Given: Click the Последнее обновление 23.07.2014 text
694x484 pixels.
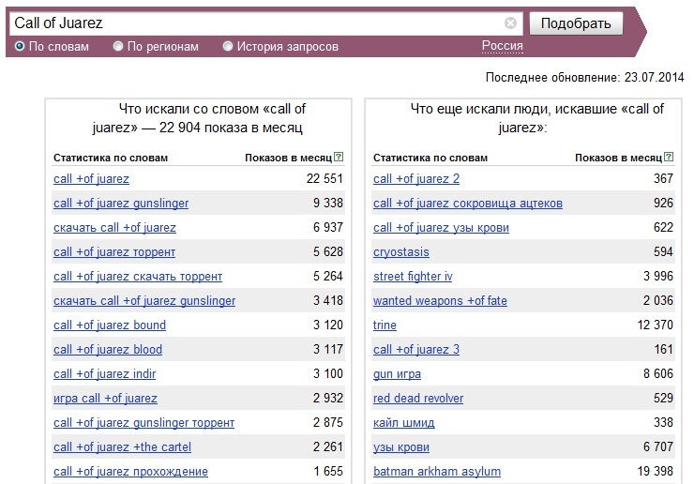Looking at the screenshot, I should (x=584, y=78).
